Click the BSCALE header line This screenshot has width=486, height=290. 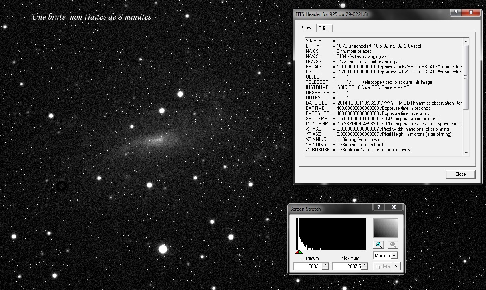coord(384,67)
